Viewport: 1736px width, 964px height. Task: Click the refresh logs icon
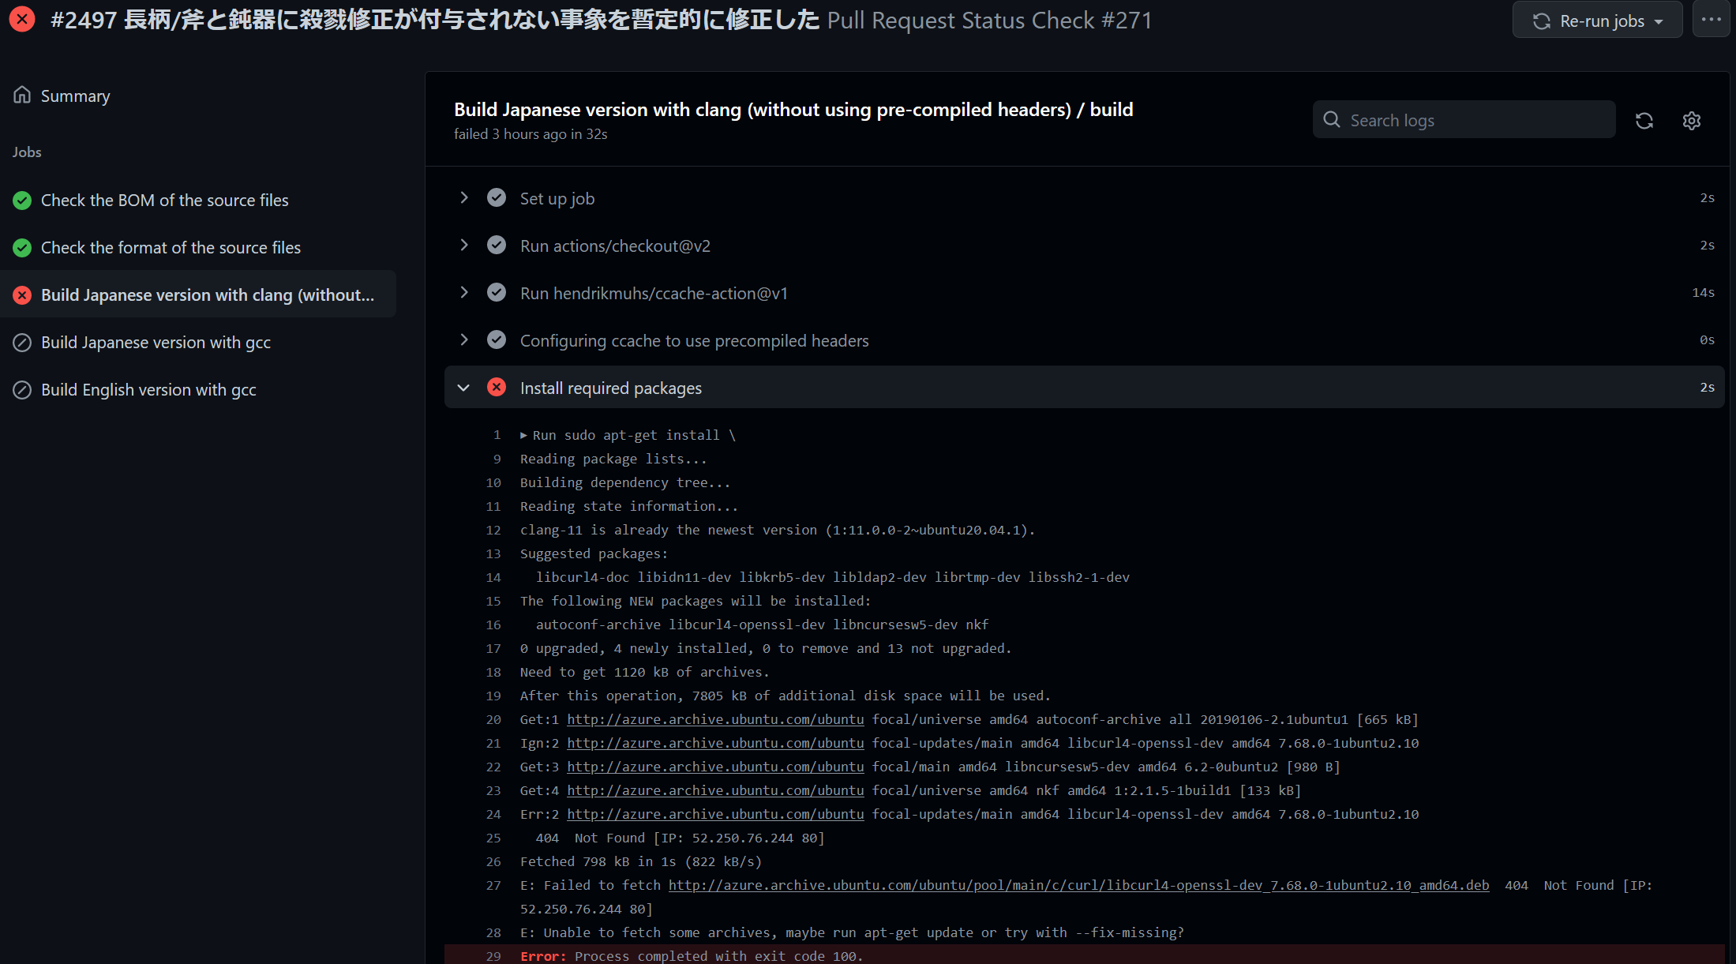coord(1644,121)
